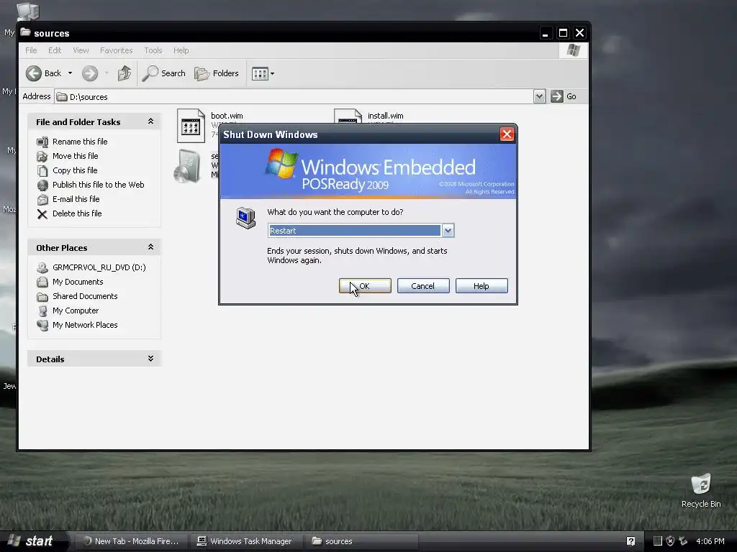Screen dimensions: 737x552
Task: Open Search in the Explorer toolbar
Action: [x=164, y=73]
